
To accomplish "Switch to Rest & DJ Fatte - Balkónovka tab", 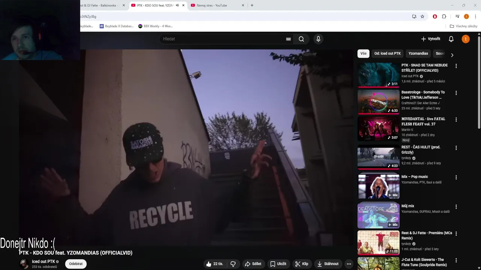I will coord(100,5).
